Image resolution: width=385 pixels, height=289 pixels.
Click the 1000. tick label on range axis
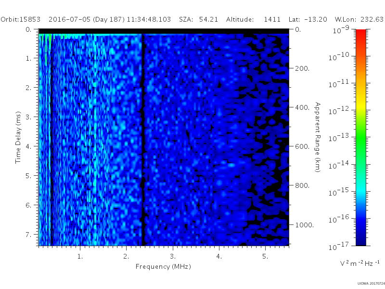(x=305, y=225)
